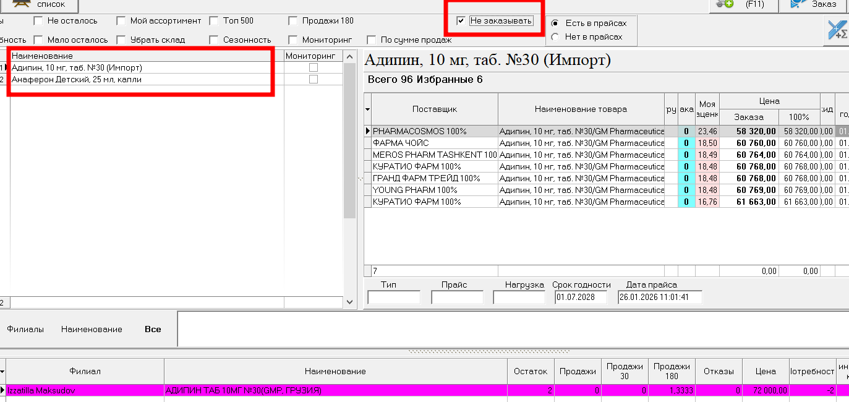Check the Сезонность checkbox
The image size is (849, 402).
[213, 39]
